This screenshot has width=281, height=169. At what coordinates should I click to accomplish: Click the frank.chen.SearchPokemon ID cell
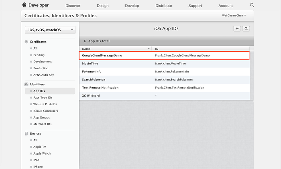point(174,80)
